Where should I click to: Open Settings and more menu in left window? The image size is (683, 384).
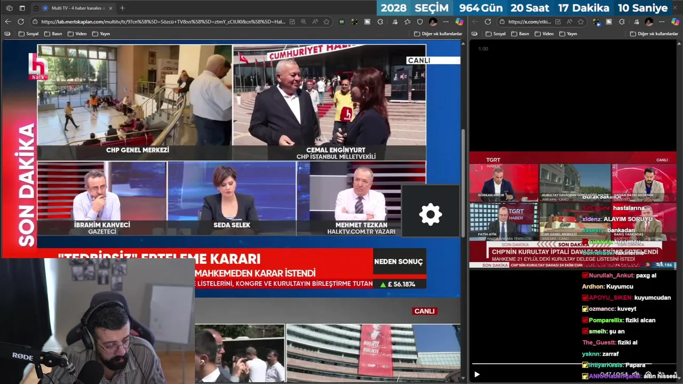(x=446, y=22)
